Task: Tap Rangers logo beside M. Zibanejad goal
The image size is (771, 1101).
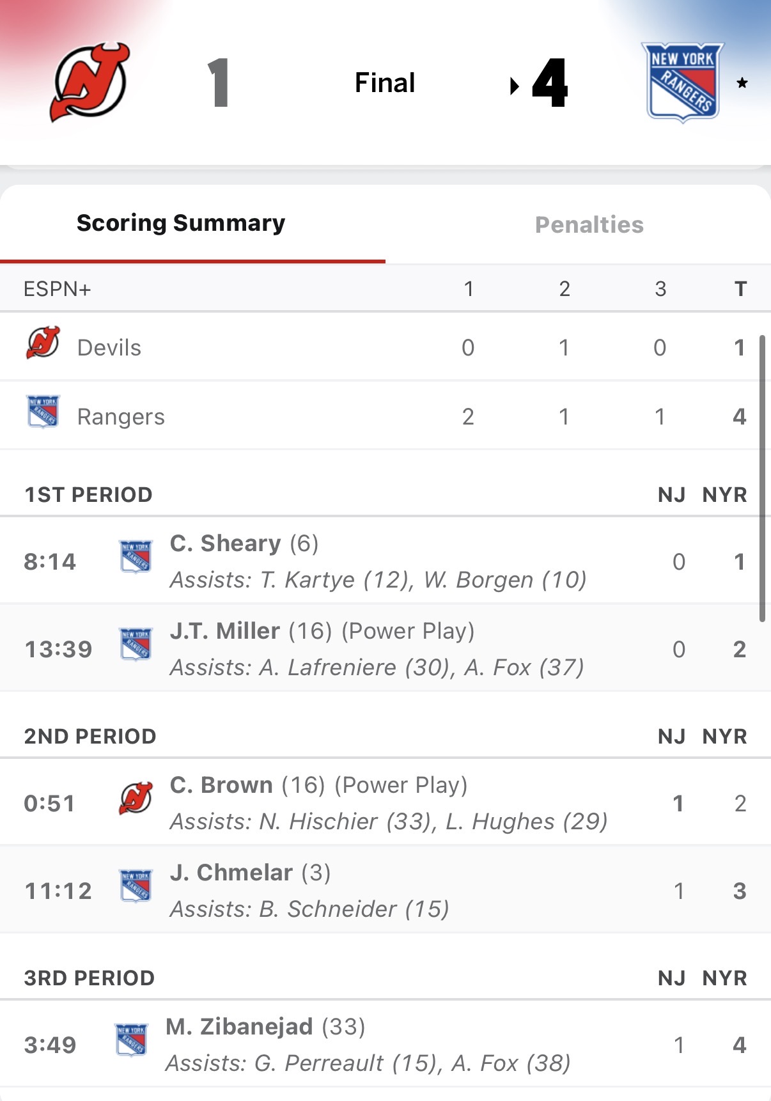Action: 131,1040
